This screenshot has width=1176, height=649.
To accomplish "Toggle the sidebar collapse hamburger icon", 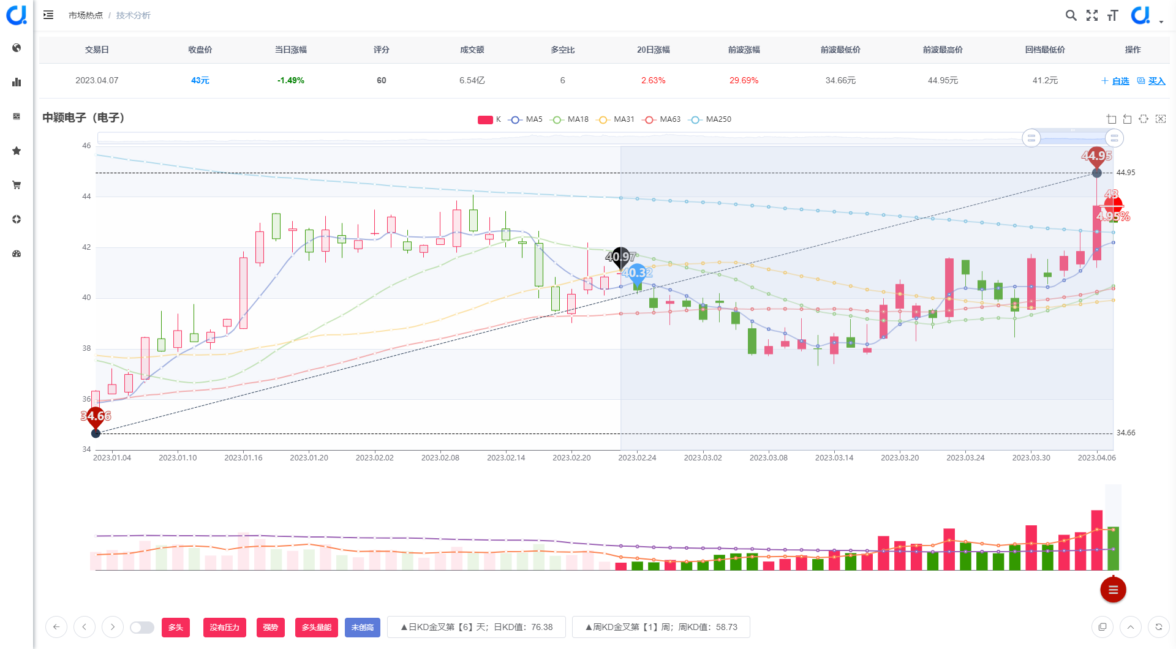I will coord(48,15).
